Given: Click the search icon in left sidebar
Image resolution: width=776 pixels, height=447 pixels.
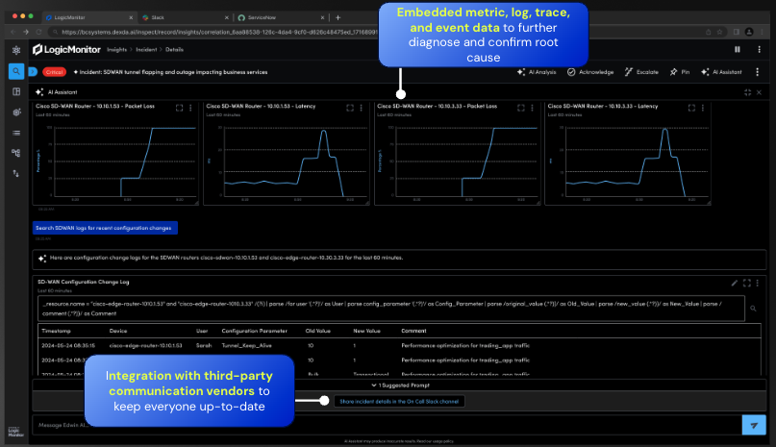Looking at the screenshot, I should 15,70.
